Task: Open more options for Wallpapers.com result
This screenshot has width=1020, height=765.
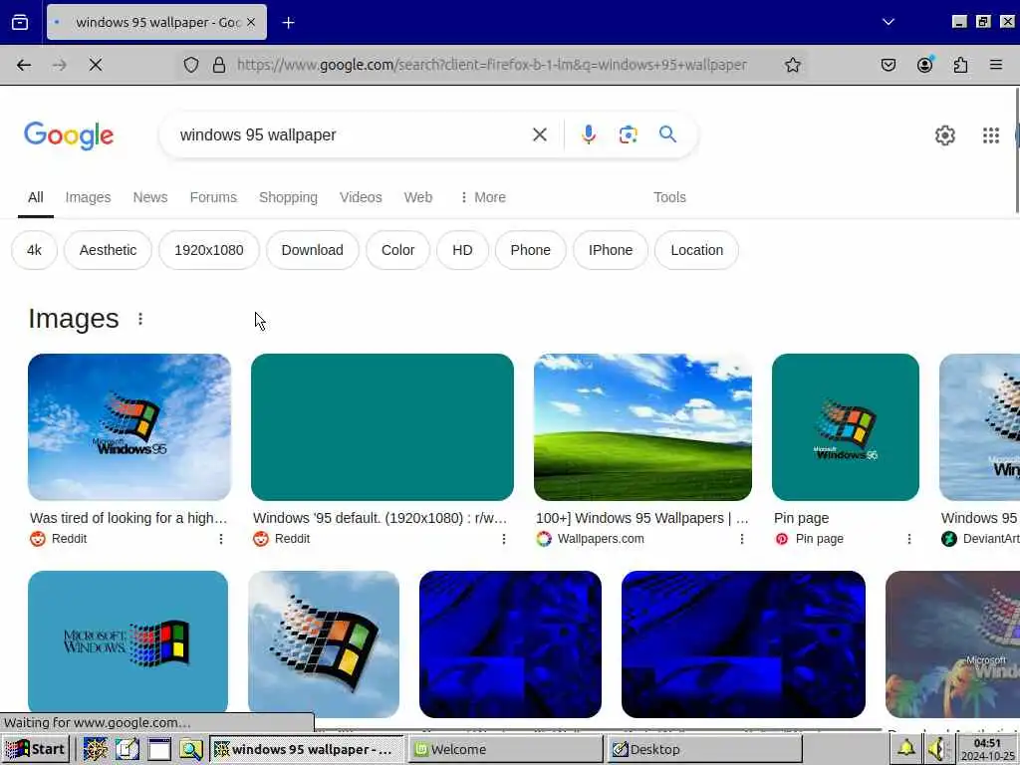Action: pyautogui.click(x=741, y=539)
